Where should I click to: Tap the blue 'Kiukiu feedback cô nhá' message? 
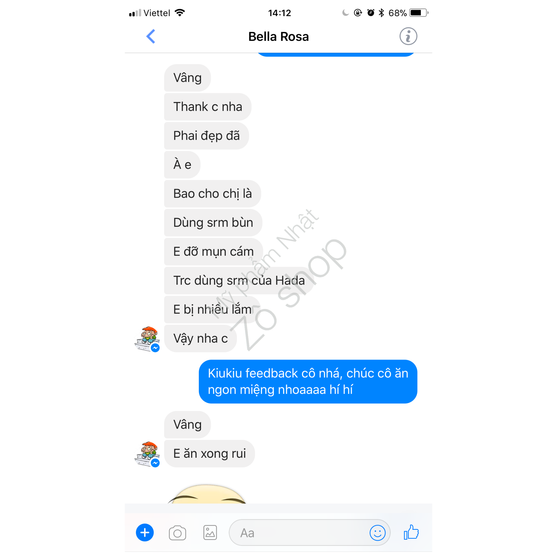308,381
